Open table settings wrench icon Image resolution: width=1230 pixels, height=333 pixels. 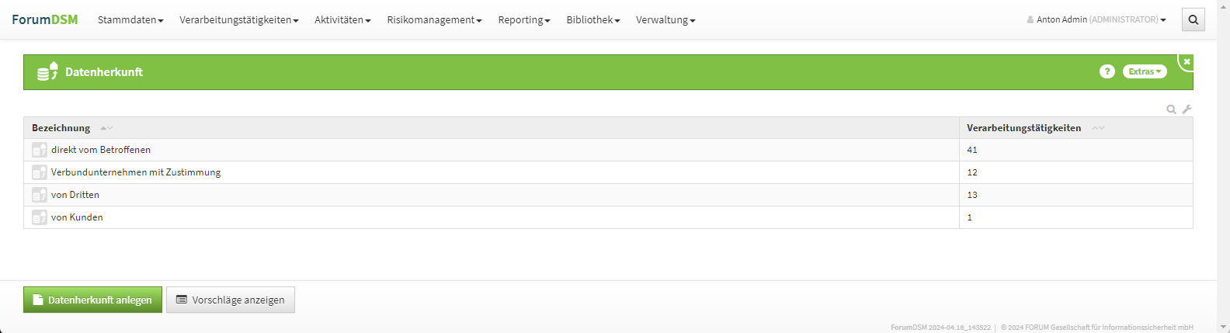1187,109
